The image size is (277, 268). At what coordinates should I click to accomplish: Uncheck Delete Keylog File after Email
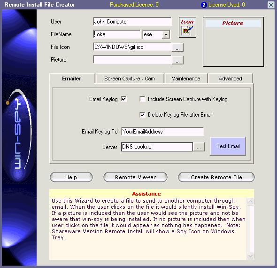coord(142,115)
